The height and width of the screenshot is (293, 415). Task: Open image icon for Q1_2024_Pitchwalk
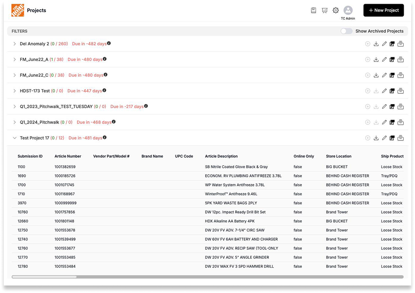point(392,122)
